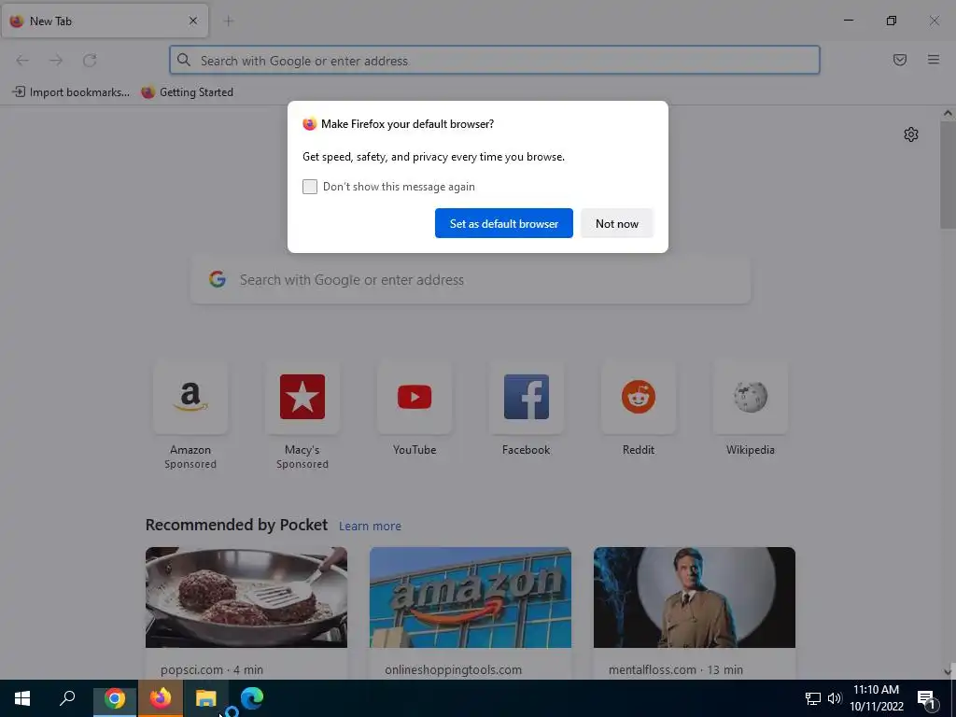Open the network status tray icon
Screen dimensions: 956x717
[813, 698]
